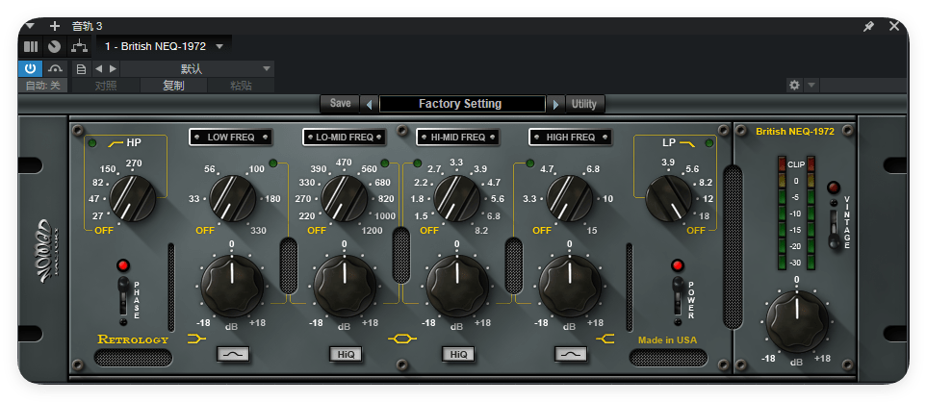Click the yellow bell filter symbol
This screenshot has height=402, width=927.
click(x=402, y=339)
